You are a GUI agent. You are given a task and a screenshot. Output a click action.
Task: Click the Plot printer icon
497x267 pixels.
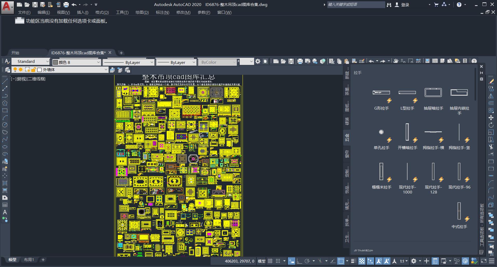[x=300, y=61]
